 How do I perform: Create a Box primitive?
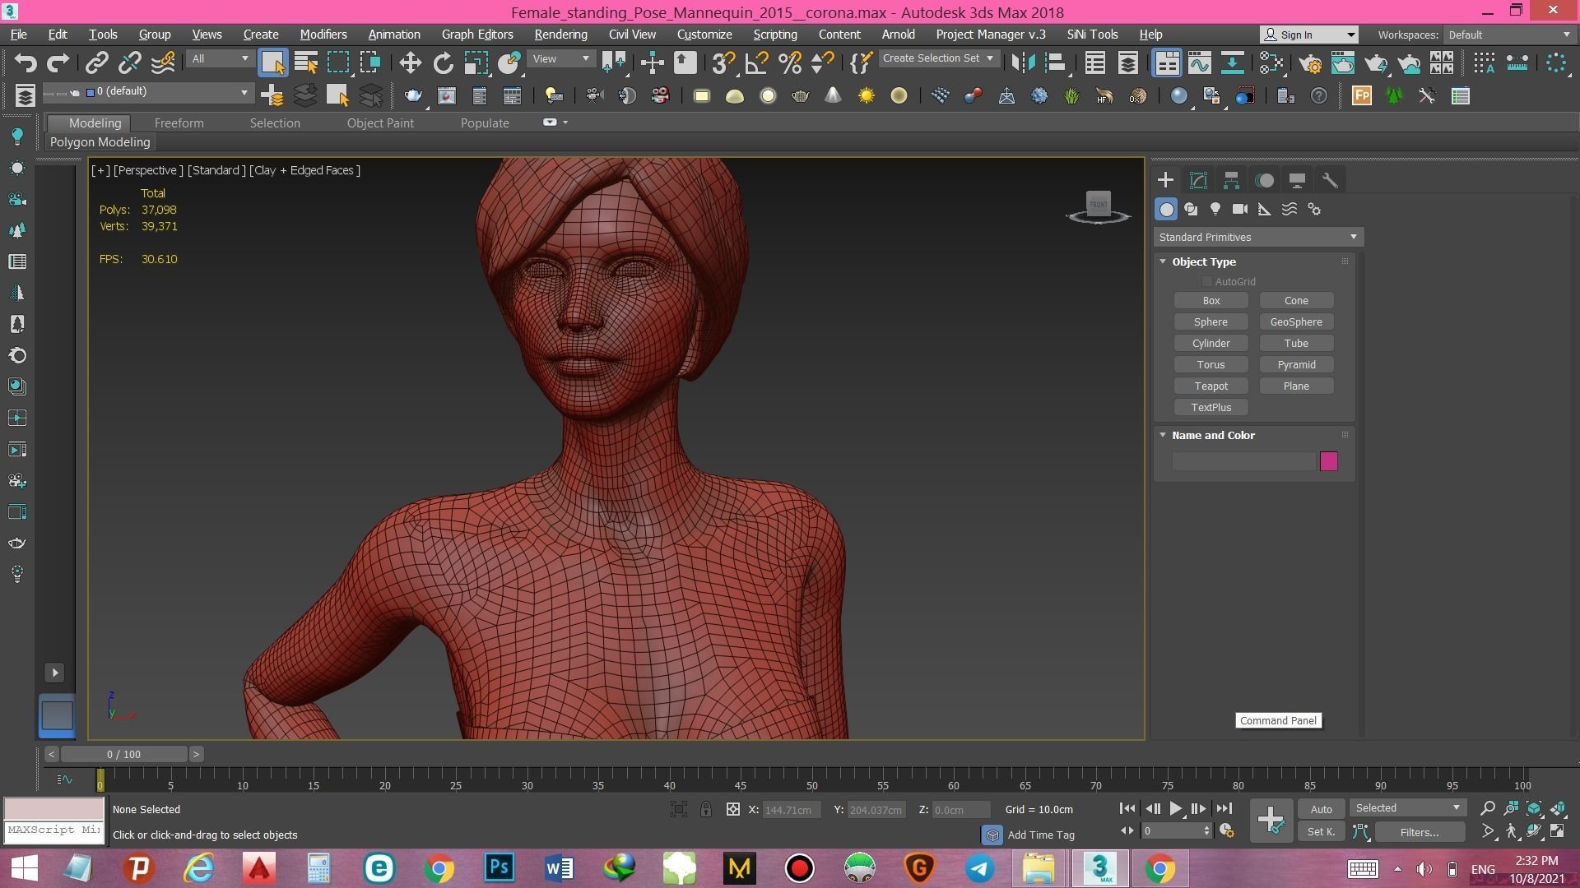point(1211,301)
